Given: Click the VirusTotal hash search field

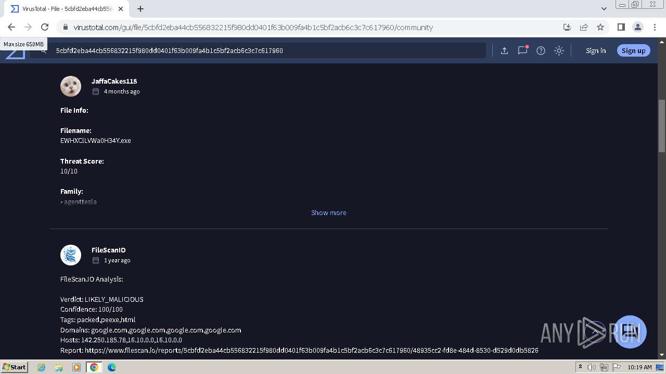Looking at the screenshot, I should (258, 50).
